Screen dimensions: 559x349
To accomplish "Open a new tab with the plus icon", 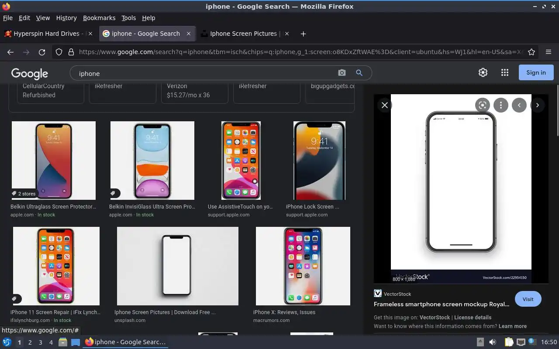I will click(303, 34).
